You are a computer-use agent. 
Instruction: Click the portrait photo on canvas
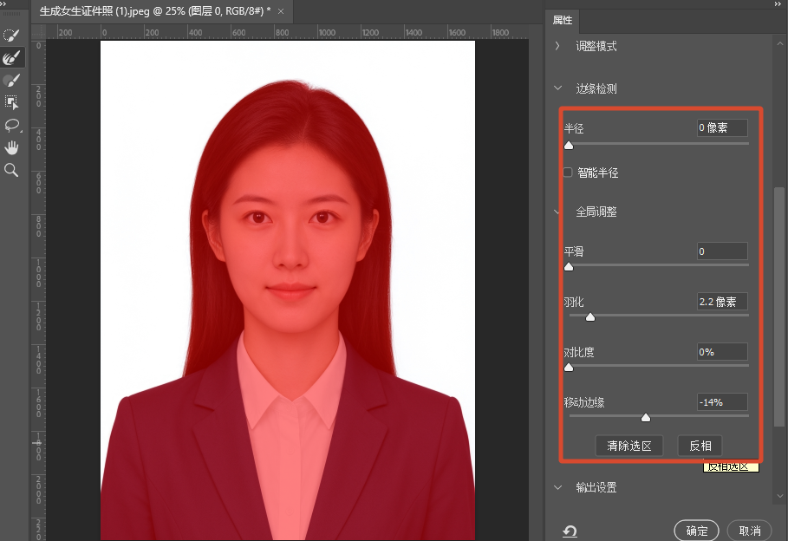[288, 290]
